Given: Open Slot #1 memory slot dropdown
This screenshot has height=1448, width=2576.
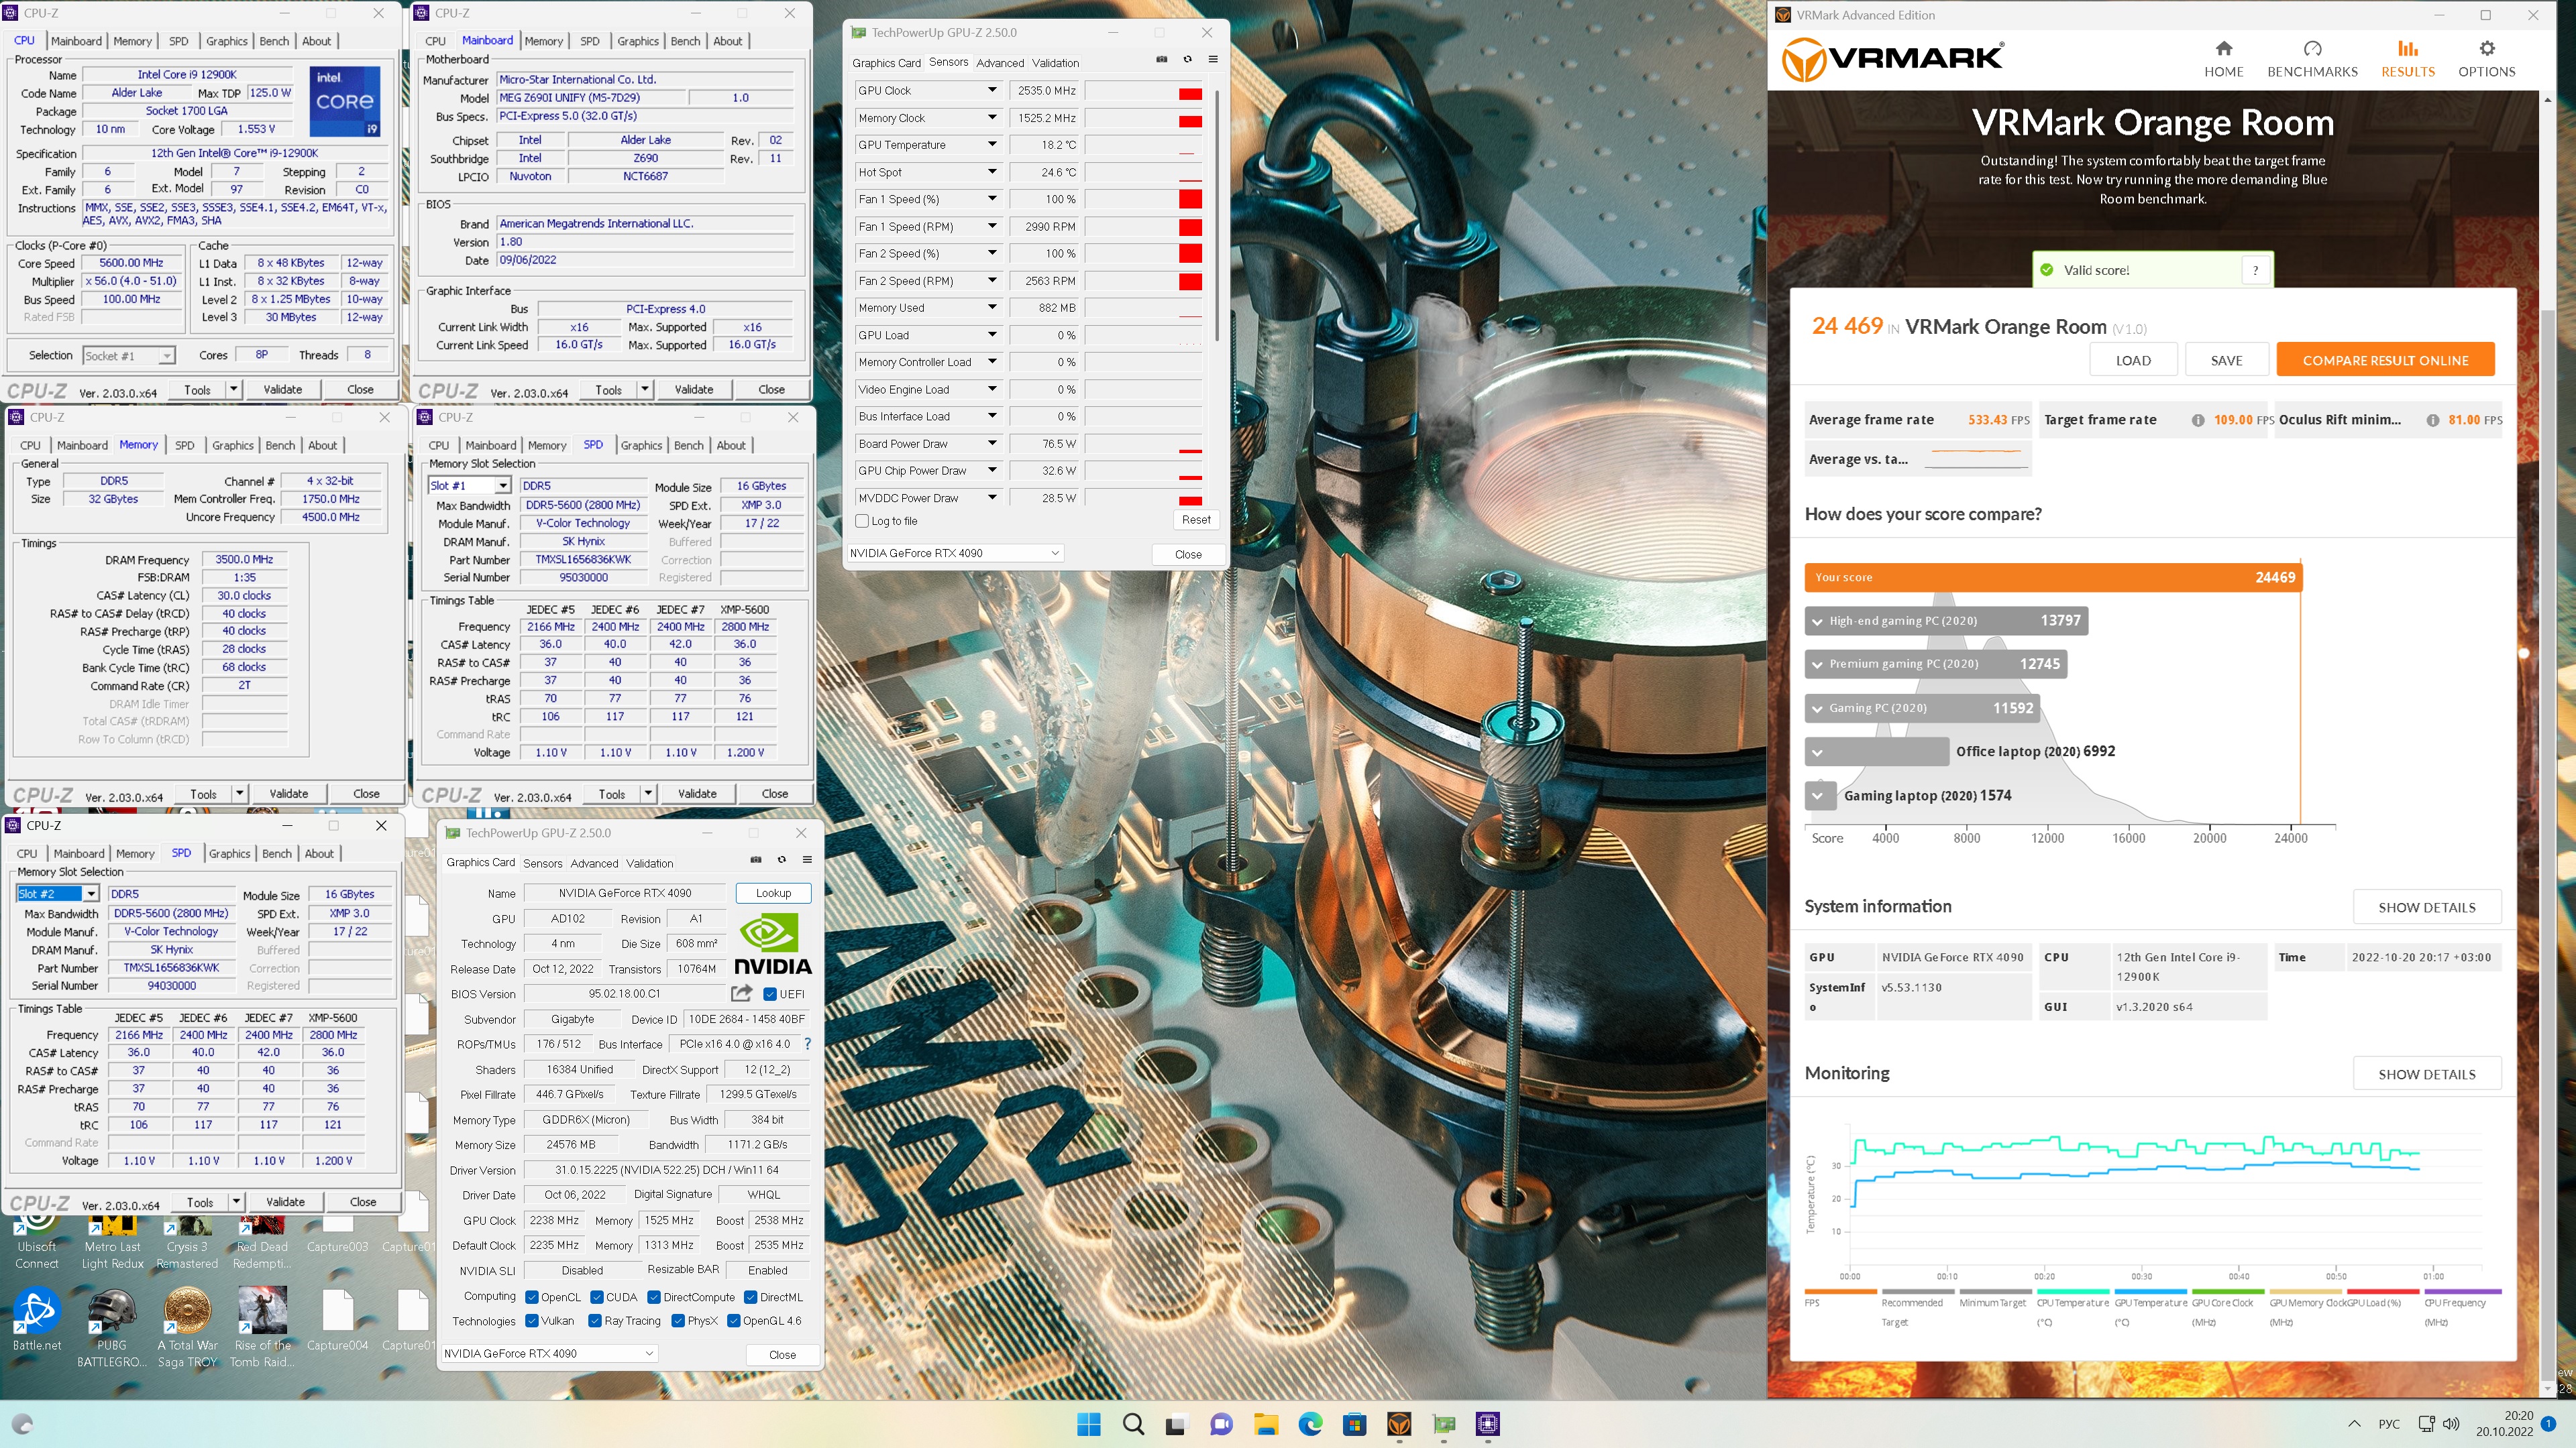Looking at the screenshot, I should [x=503, y=485].
